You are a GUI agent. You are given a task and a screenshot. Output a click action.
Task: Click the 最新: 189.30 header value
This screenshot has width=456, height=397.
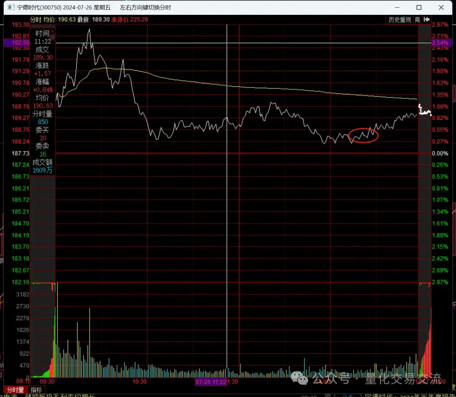[x=93, y=19]
